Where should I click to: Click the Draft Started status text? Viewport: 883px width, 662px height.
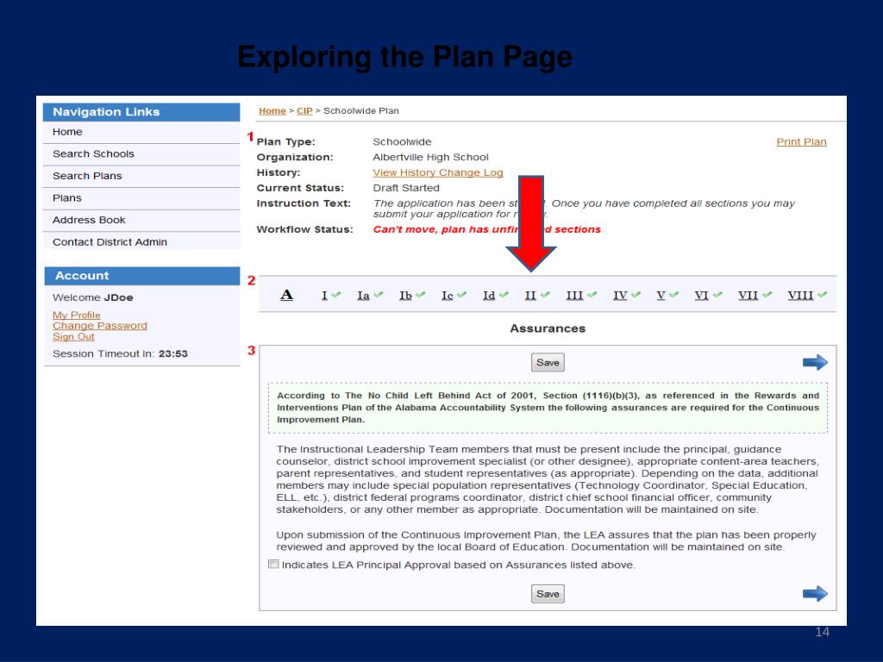[x=406, y=188]
